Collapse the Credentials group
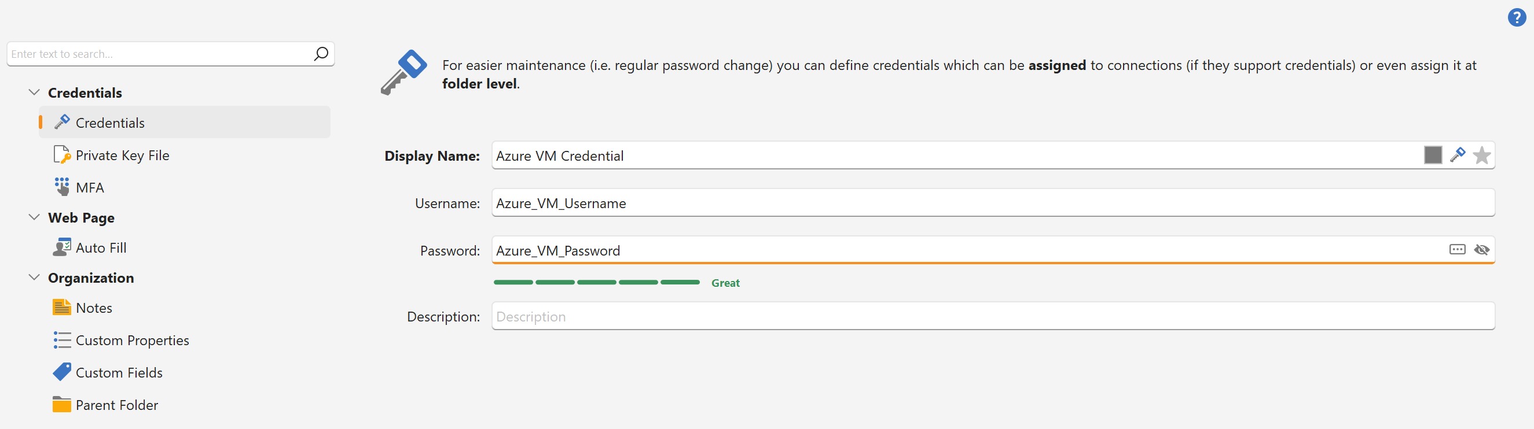 coord(35,93)
